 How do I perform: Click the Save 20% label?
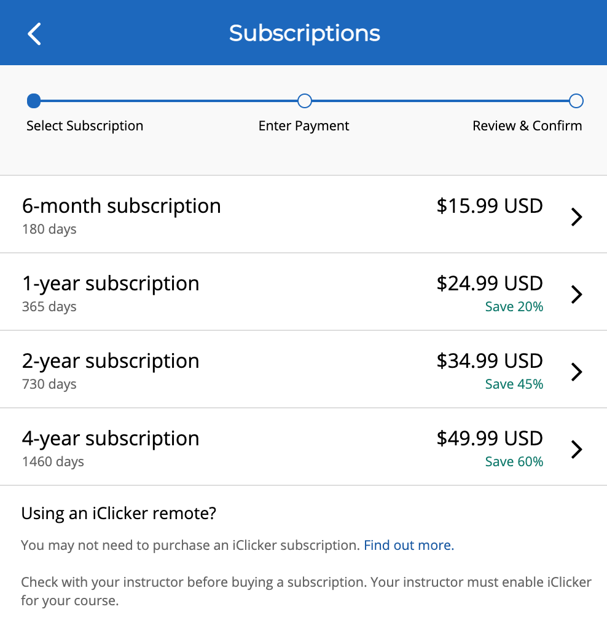(x=514, y=306)
